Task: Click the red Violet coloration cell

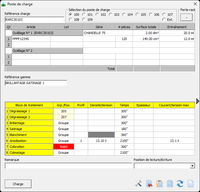Action: pos(64,147)
